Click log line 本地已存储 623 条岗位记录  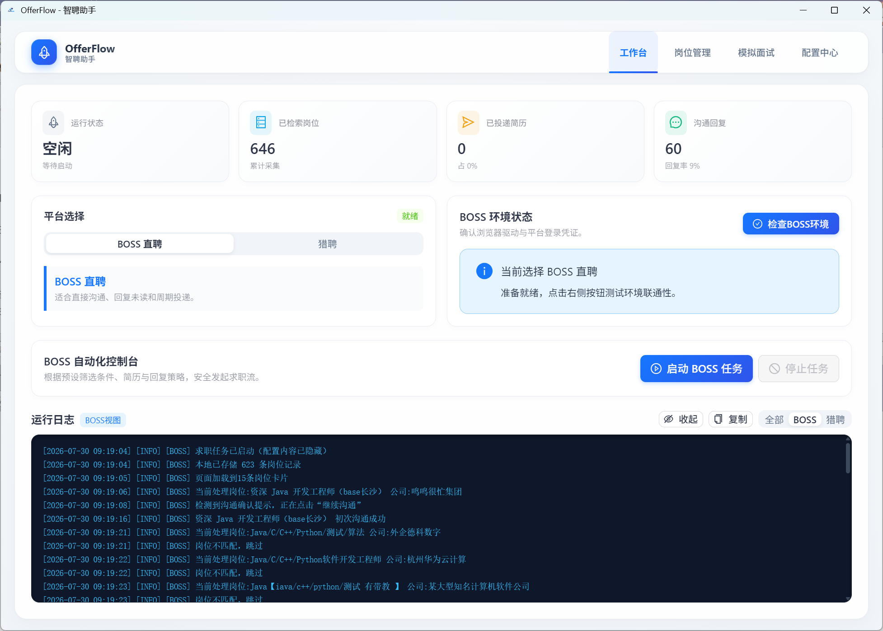[x=172, y=464]
